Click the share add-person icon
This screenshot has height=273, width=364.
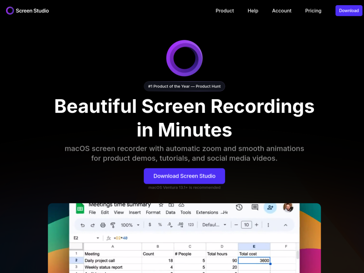click(x=270, y=207)
